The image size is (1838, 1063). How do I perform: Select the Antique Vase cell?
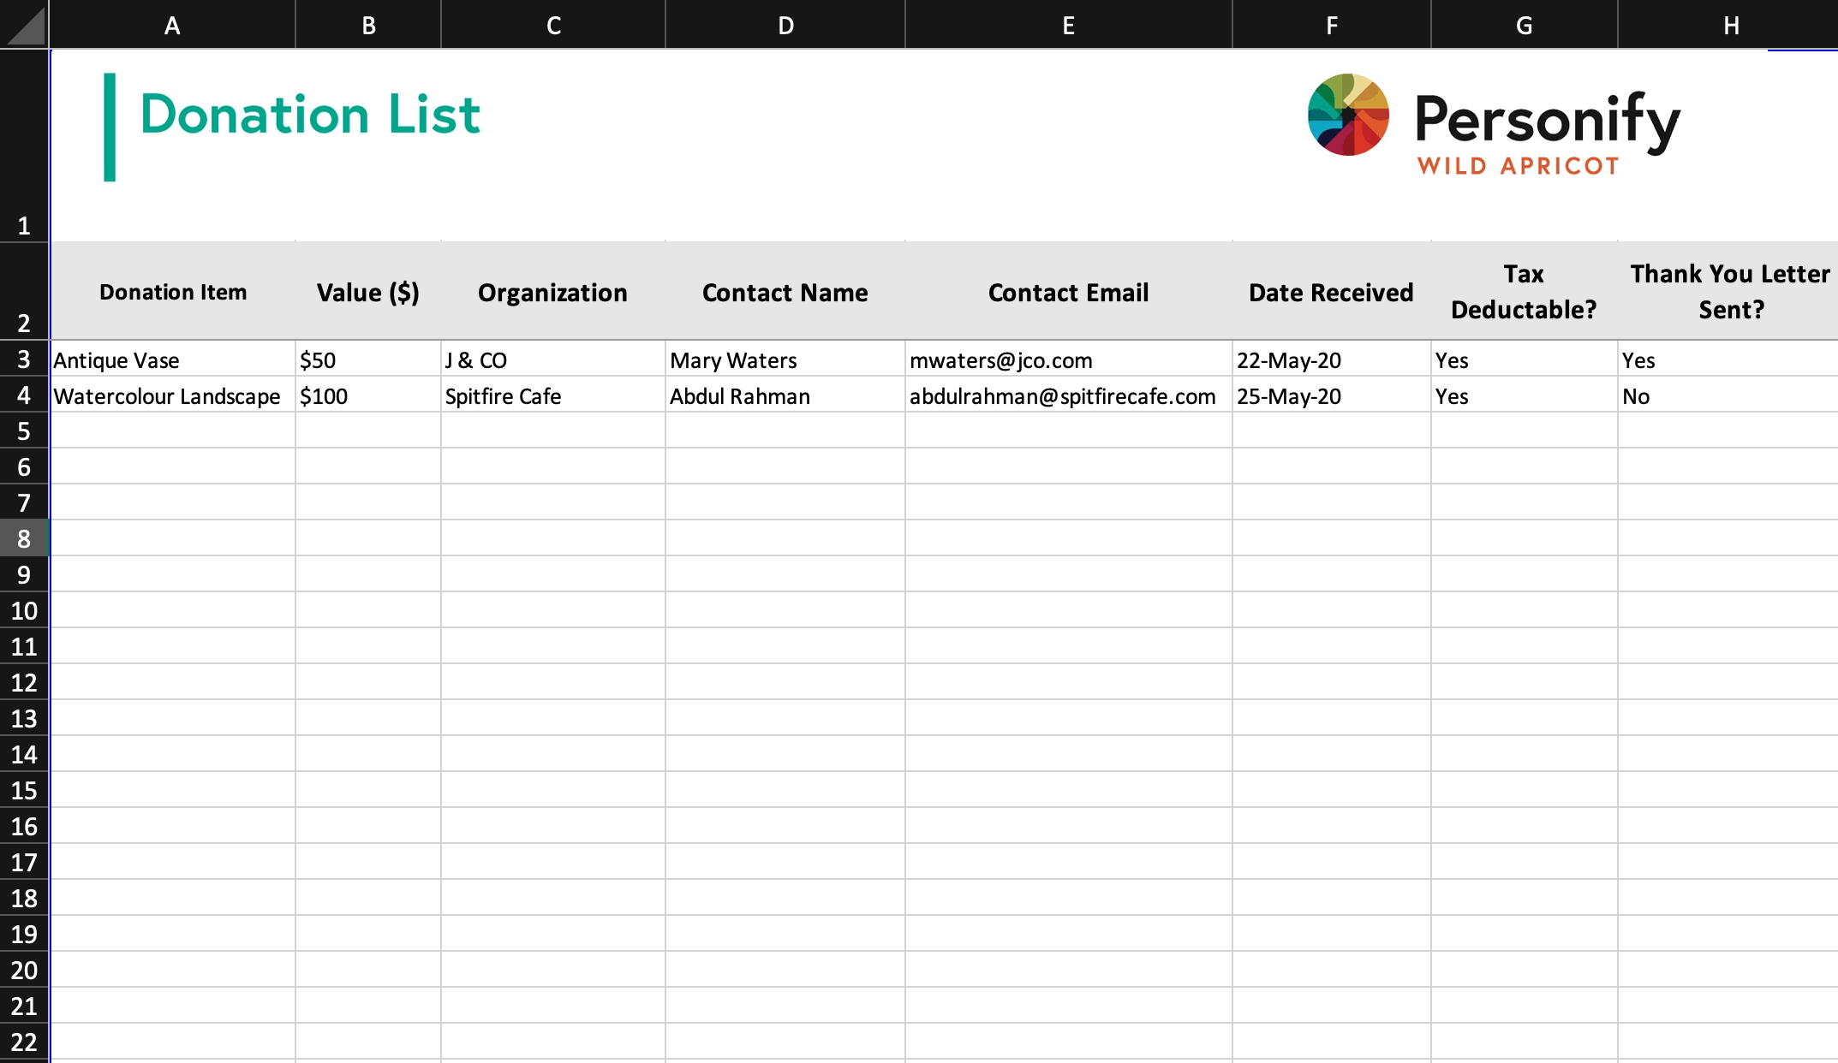click(x=173, y=359)
